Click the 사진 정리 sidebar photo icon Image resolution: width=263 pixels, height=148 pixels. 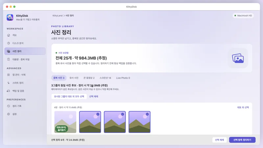(x=9, y=51)
